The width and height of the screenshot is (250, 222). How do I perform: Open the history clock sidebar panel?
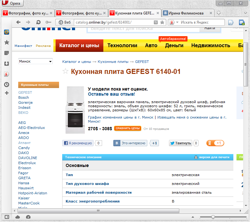[7, 85]
